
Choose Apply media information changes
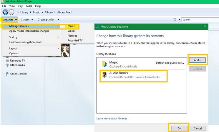pos(29,31)
